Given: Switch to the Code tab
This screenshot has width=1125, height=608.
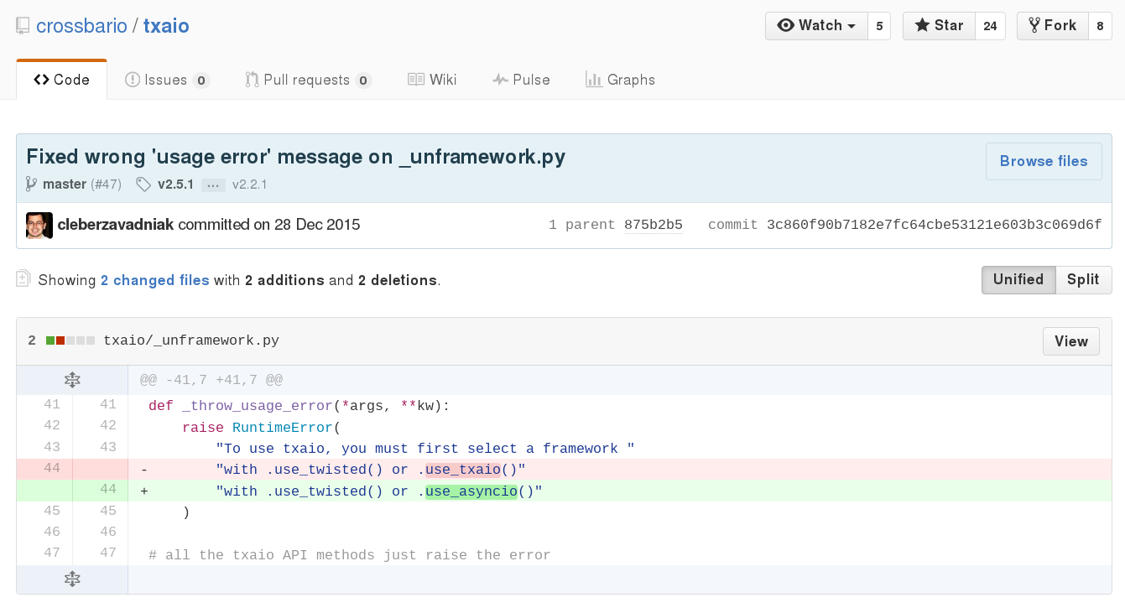Looking at the screenshot, I should (61, 80).
